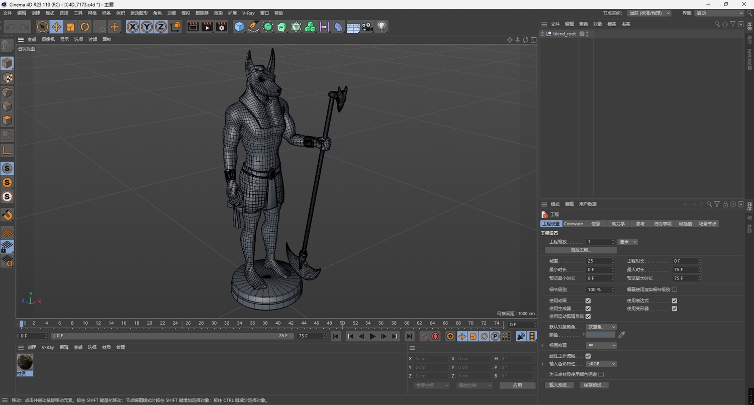Lock the Y axis with the toolbar icon
This screenshot has width=754, height=405.
point(146,27)
